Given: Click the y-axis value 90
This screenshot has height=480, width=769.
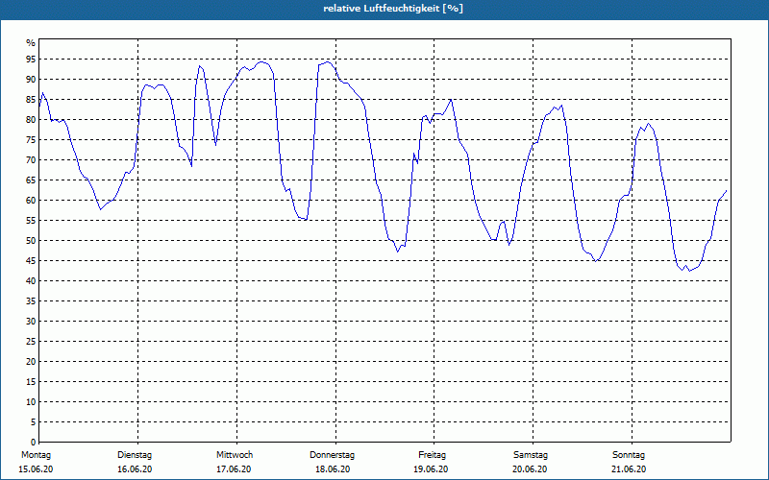Looking at the screenshot, I should click(31, 80).
